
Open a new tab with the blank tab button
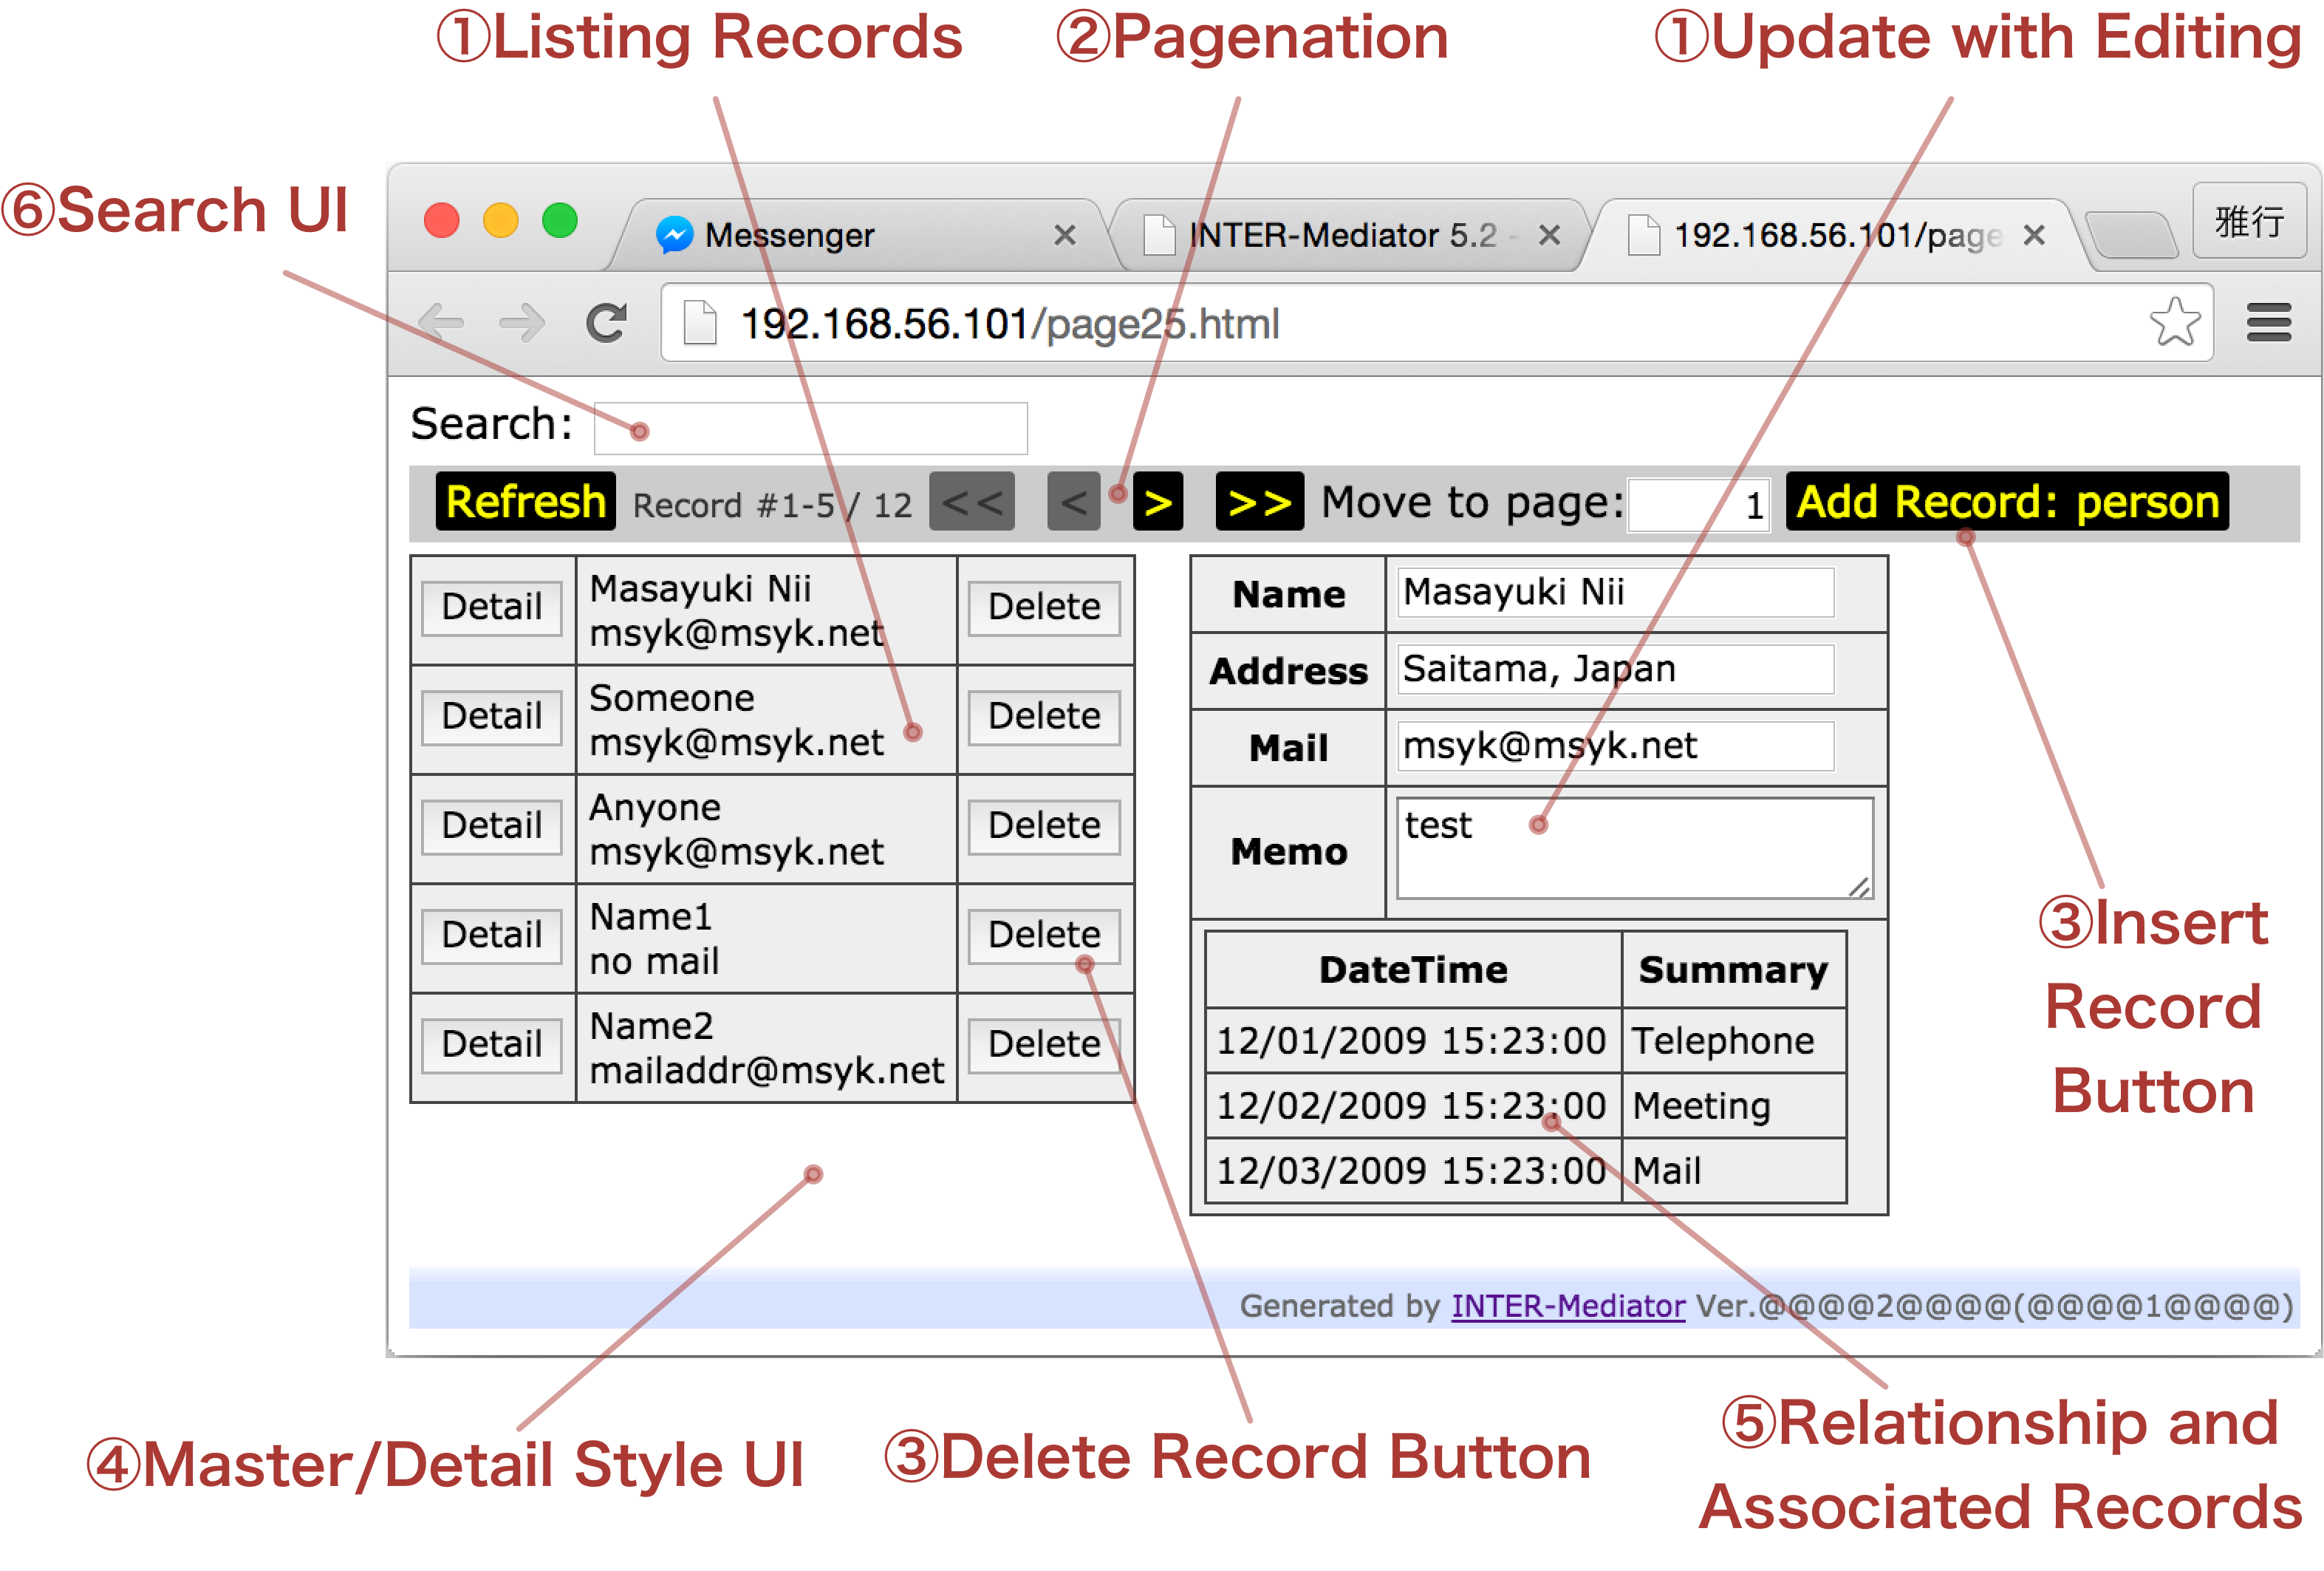(2133, 236)
